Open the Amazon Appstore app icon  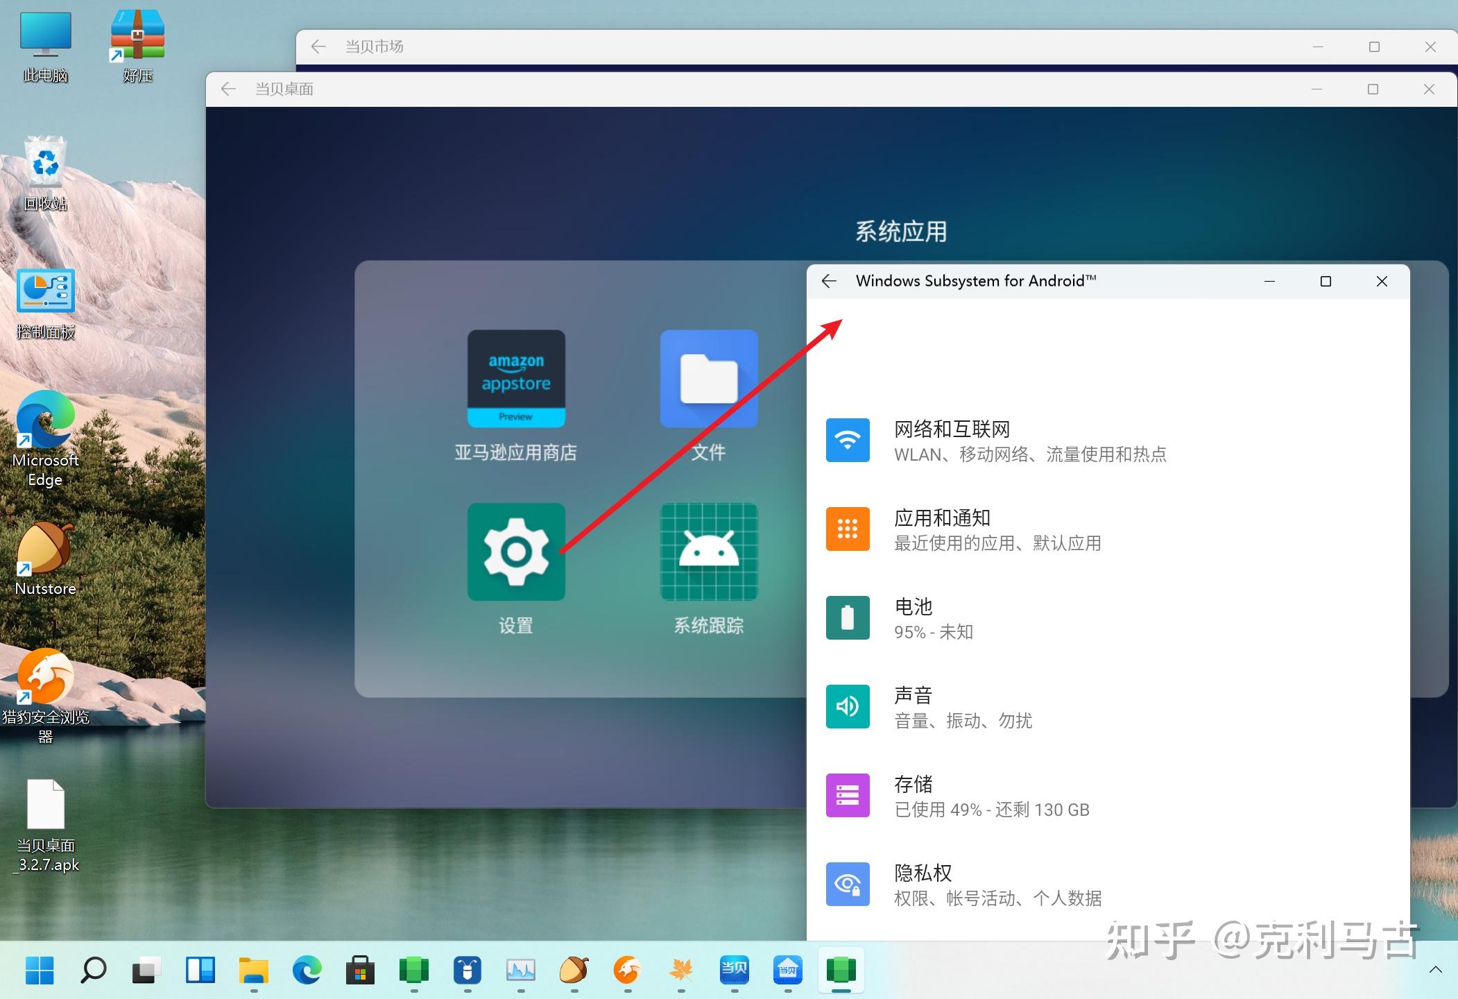(516, 378)
